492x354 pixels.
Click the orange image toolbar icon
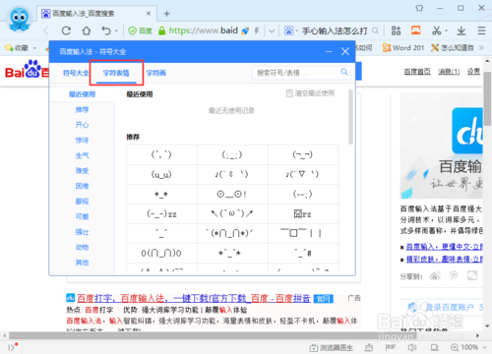pos(416,30)
